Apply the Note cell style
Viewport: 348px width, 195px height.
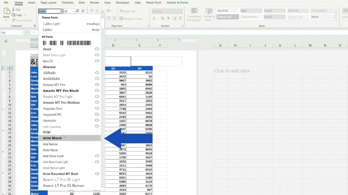(x=321, y=17)
